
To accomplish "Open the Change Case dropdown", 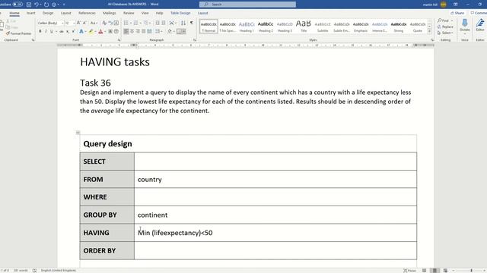I will pyautogui.click(x=93, y=23).
